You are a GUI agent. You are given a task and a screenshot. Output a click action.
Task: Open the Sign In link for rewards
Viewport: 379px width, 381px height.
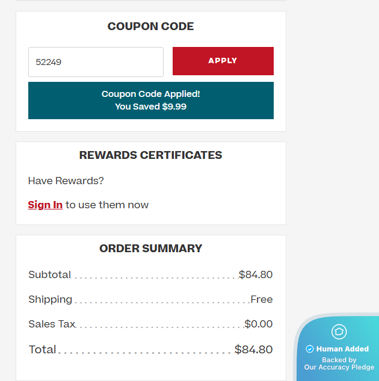tap(45, 205)
